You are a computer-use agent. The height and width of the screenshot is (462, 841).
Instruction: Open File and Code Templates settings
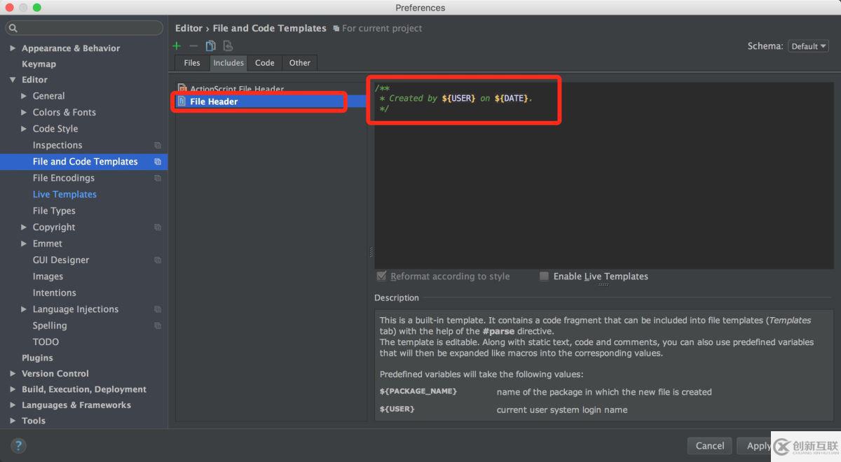(x=84, y=162)
